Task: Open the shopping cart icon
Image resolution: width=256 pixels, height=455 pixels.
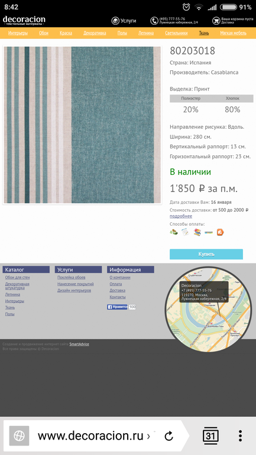Action: coord(216,21)
